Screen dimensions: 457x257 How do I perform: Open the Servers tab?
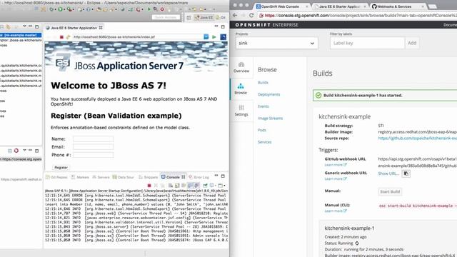coord(101,177)
